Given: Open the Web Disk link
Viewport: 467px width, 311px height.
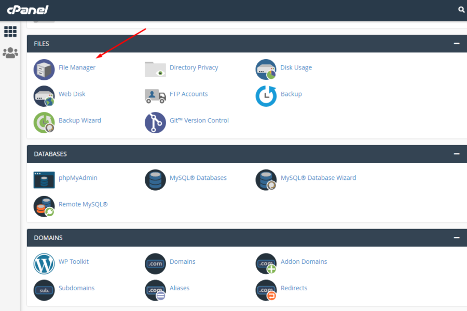Looking at the screenshot, I should point(72,94).
